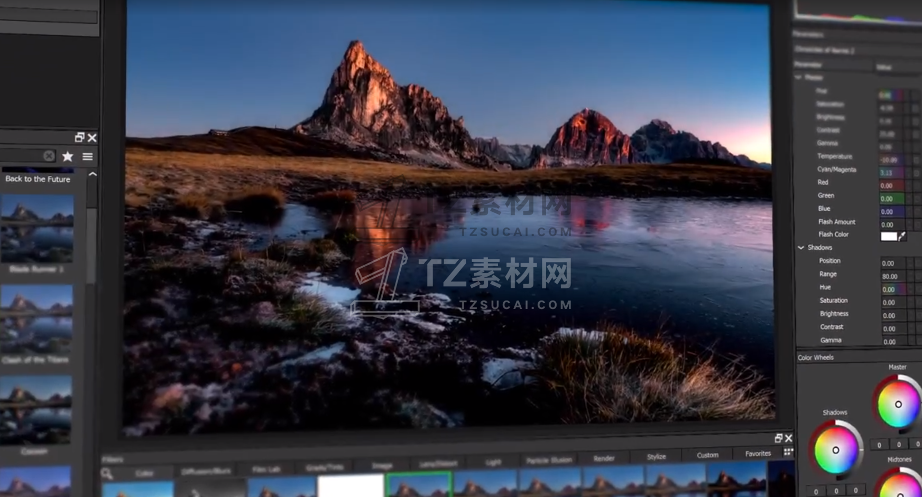Show favorite presets with the star icon
This screenshot has width=922, height=497.
click(x=68, y=156)
